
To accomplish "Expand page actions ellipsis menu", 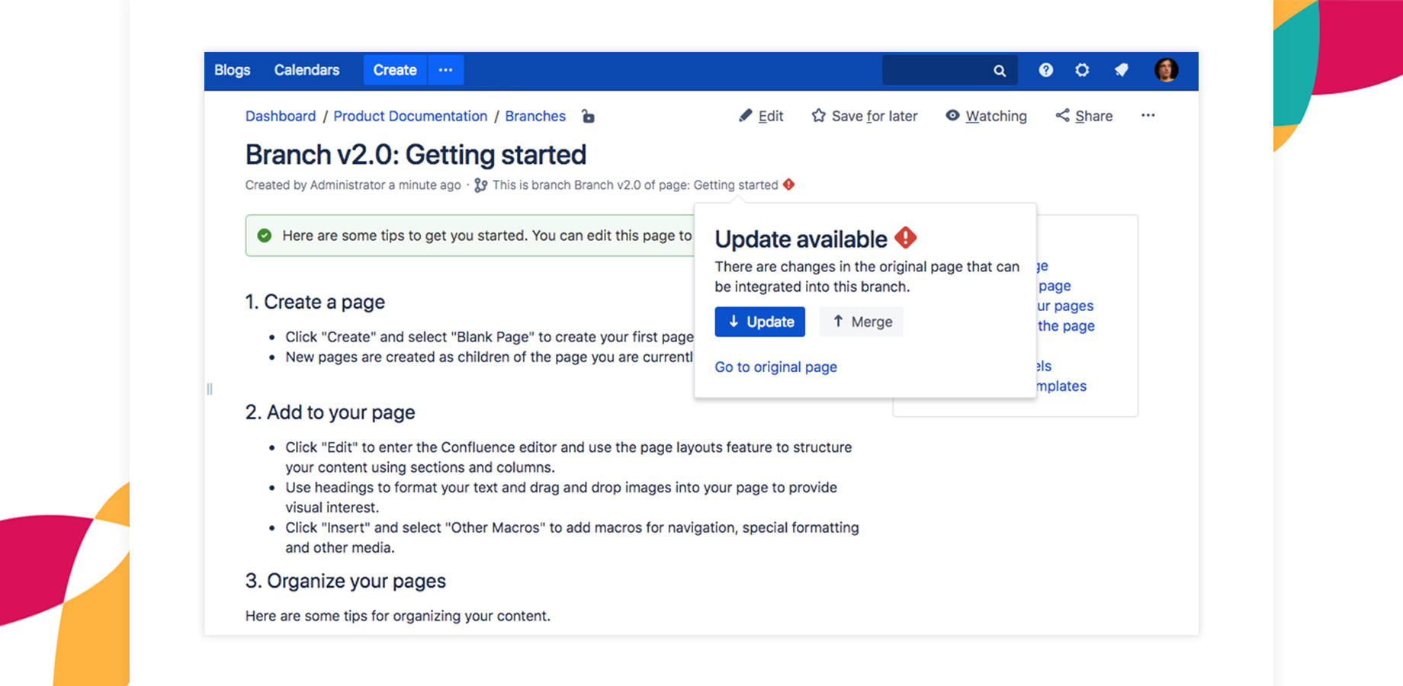I will pos(1148,116).
